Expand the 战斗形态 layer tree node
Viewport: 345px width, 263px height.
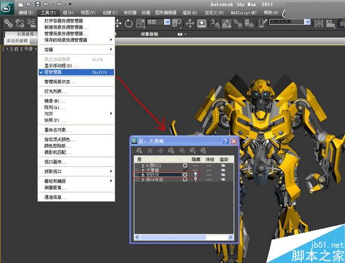[137, 180]
